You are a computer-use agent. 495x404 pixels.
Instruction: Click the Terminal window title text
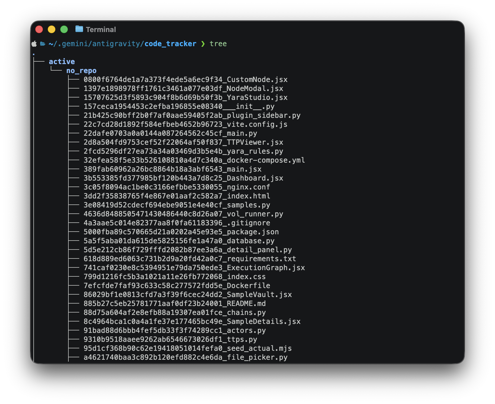tap(101, 29)
